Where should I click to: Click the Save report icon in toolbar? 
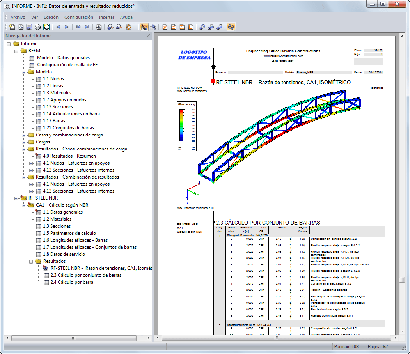point(29,27)
